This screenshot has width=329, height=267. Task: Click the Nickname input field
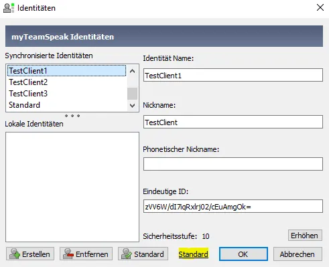[x=233, y=122]
